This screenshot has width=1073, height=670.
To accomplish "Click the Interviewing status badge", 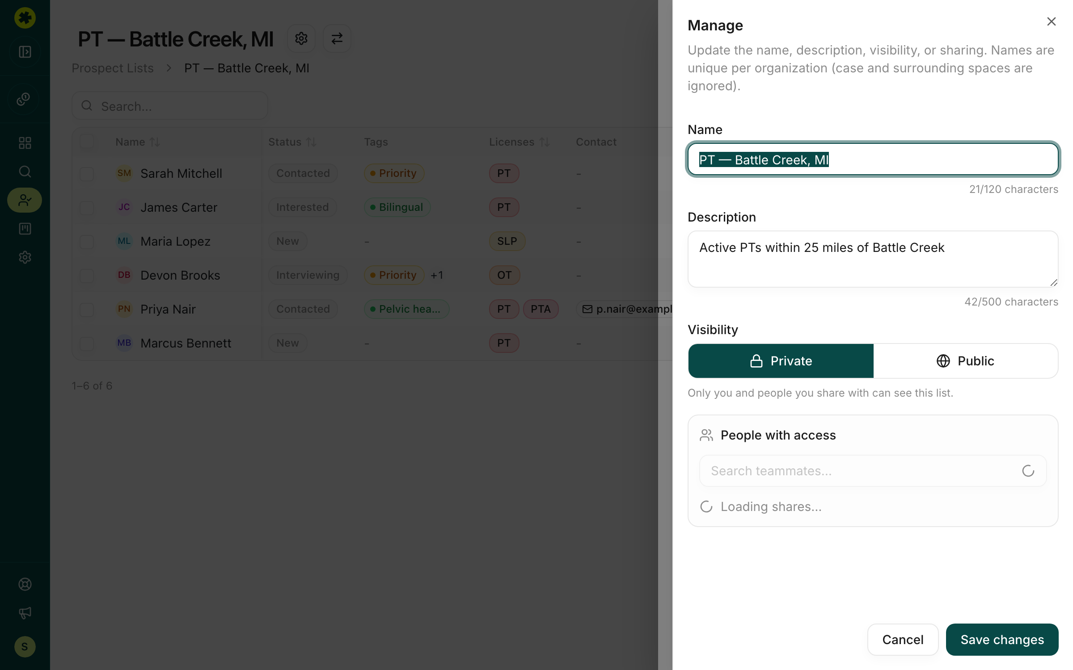I will [308, 275].
